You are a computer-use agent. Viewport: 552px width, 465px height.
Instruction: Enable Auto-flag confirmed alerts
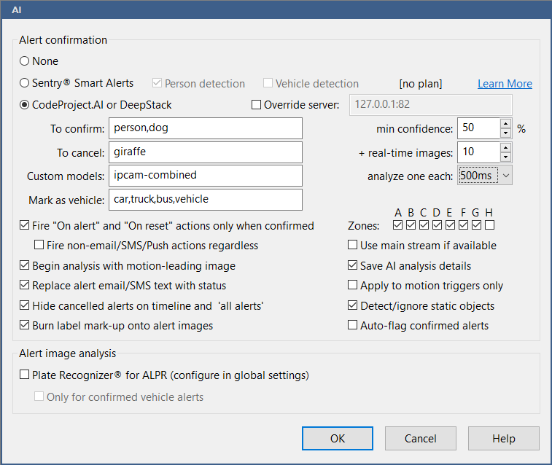[352, 325]
